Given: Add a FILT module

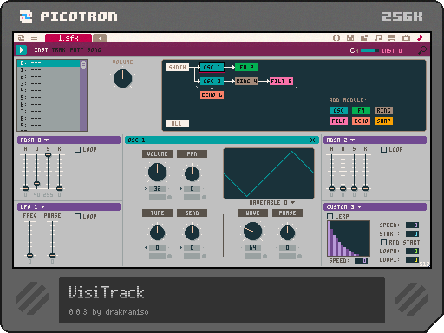Looking at the screenshot, I should point(338,121).
